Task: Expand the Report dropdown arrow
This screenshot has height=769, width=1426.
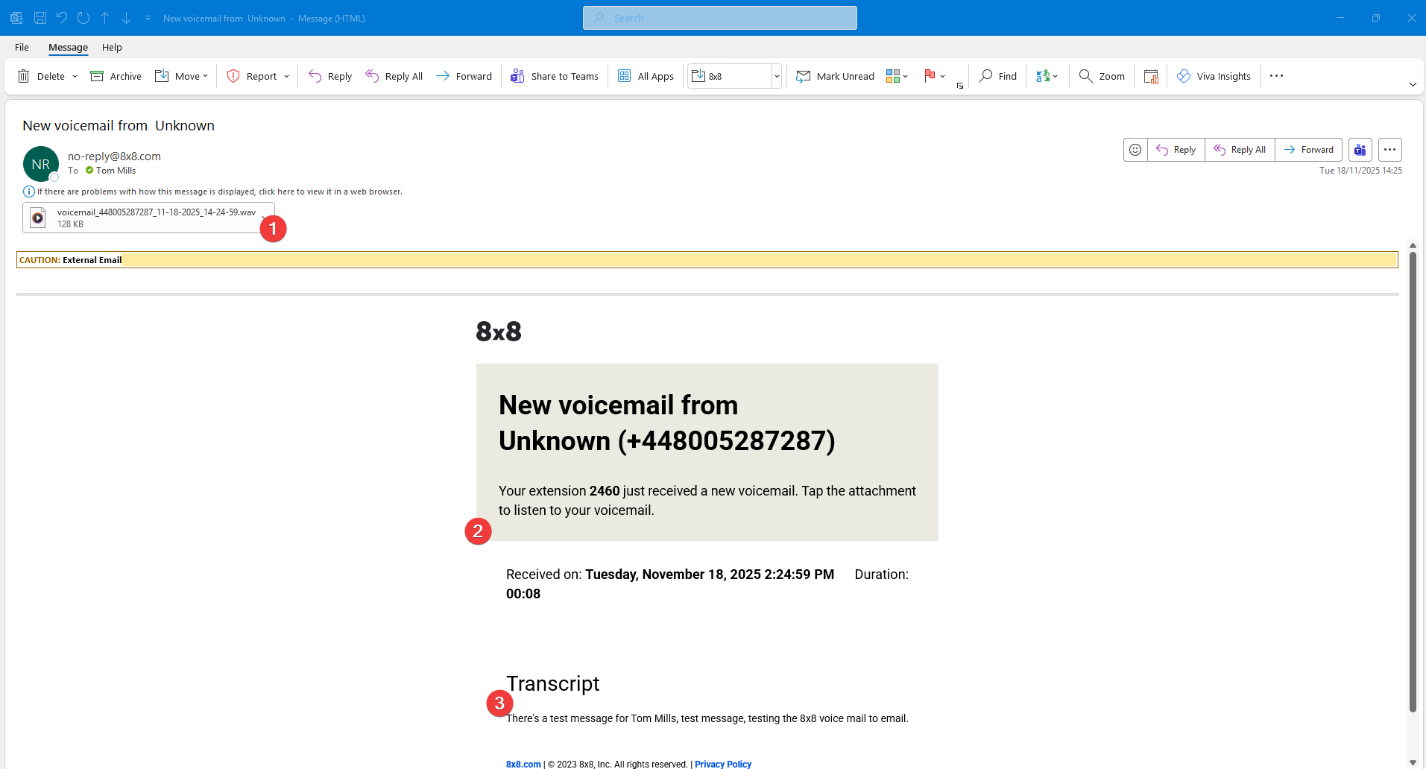Action: click(x=286, y=76)
